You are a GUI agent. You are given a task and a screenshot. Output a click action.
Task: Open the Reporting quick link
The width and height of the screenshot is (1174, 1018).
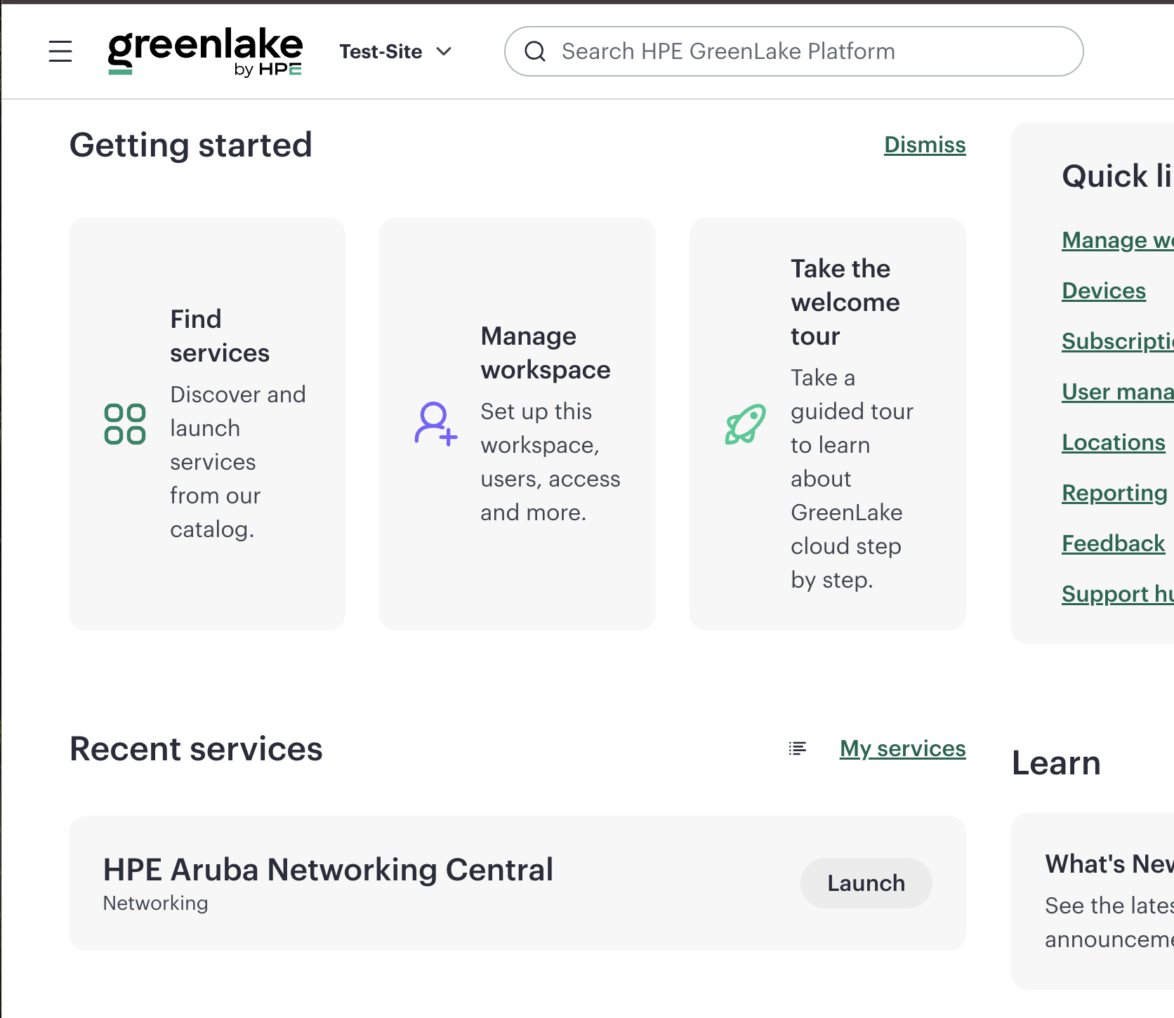point(1114,493)
